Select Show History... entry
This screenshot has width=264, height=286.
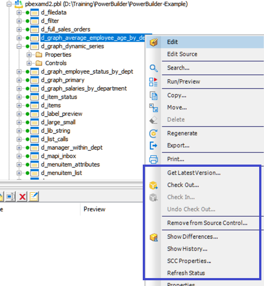pyautogui.click(x=187, y=249)
